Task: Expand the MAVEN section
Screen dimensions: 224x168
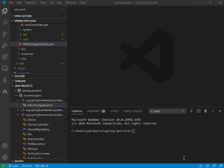Action: pyautogui.click(x=39, y=161)
